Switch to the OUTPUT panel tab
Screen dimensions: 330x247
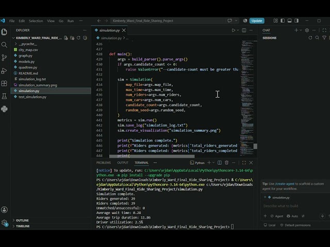pyautogui.click(x=123, y=163)
